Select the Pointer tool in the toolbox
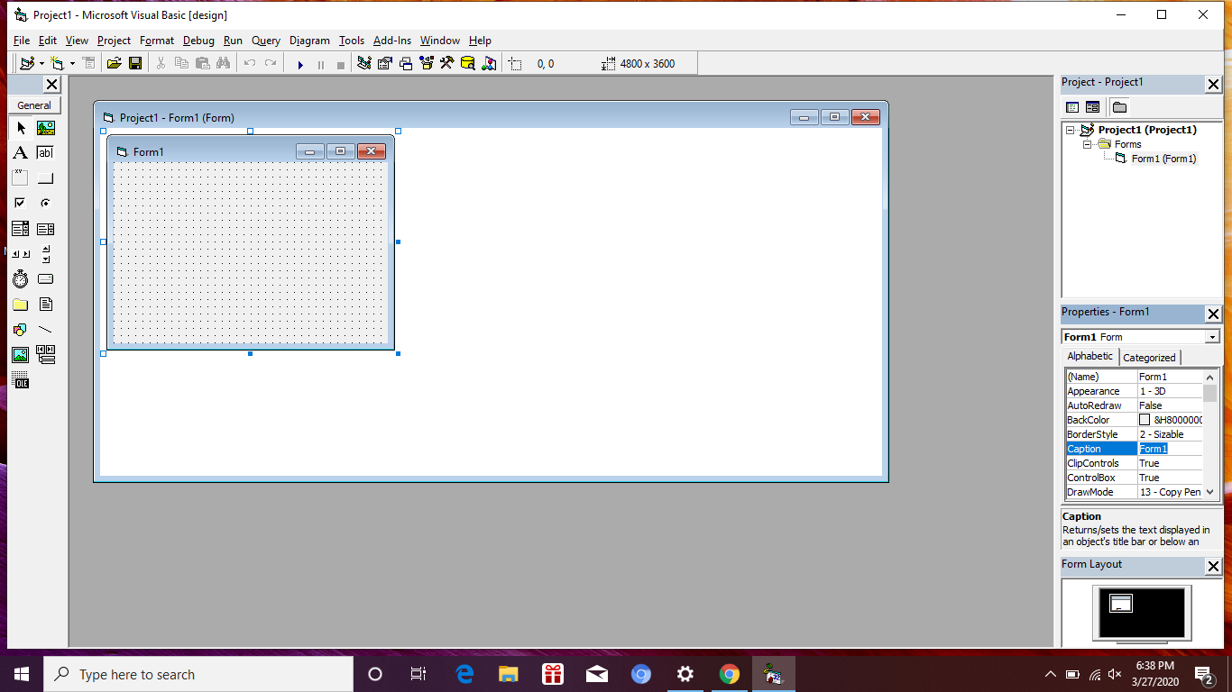This screenshot has height=692, width=1232. click(21, 128)
